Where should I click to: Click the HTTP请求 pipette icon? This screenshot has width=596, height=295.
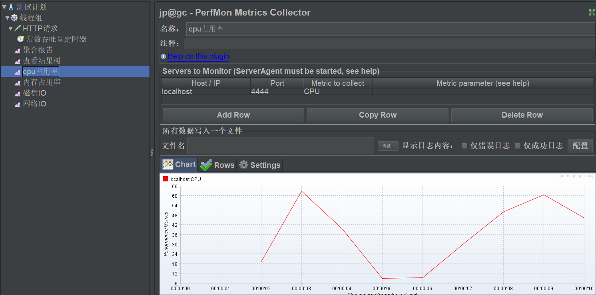[x=17, y=29]
